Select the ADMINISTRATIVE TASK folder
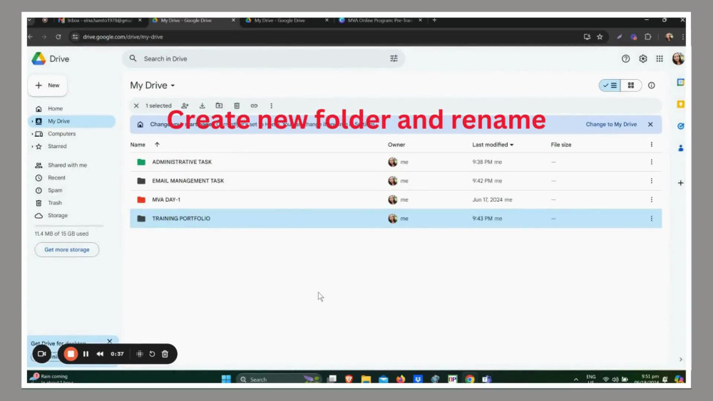 pos(396,162)
